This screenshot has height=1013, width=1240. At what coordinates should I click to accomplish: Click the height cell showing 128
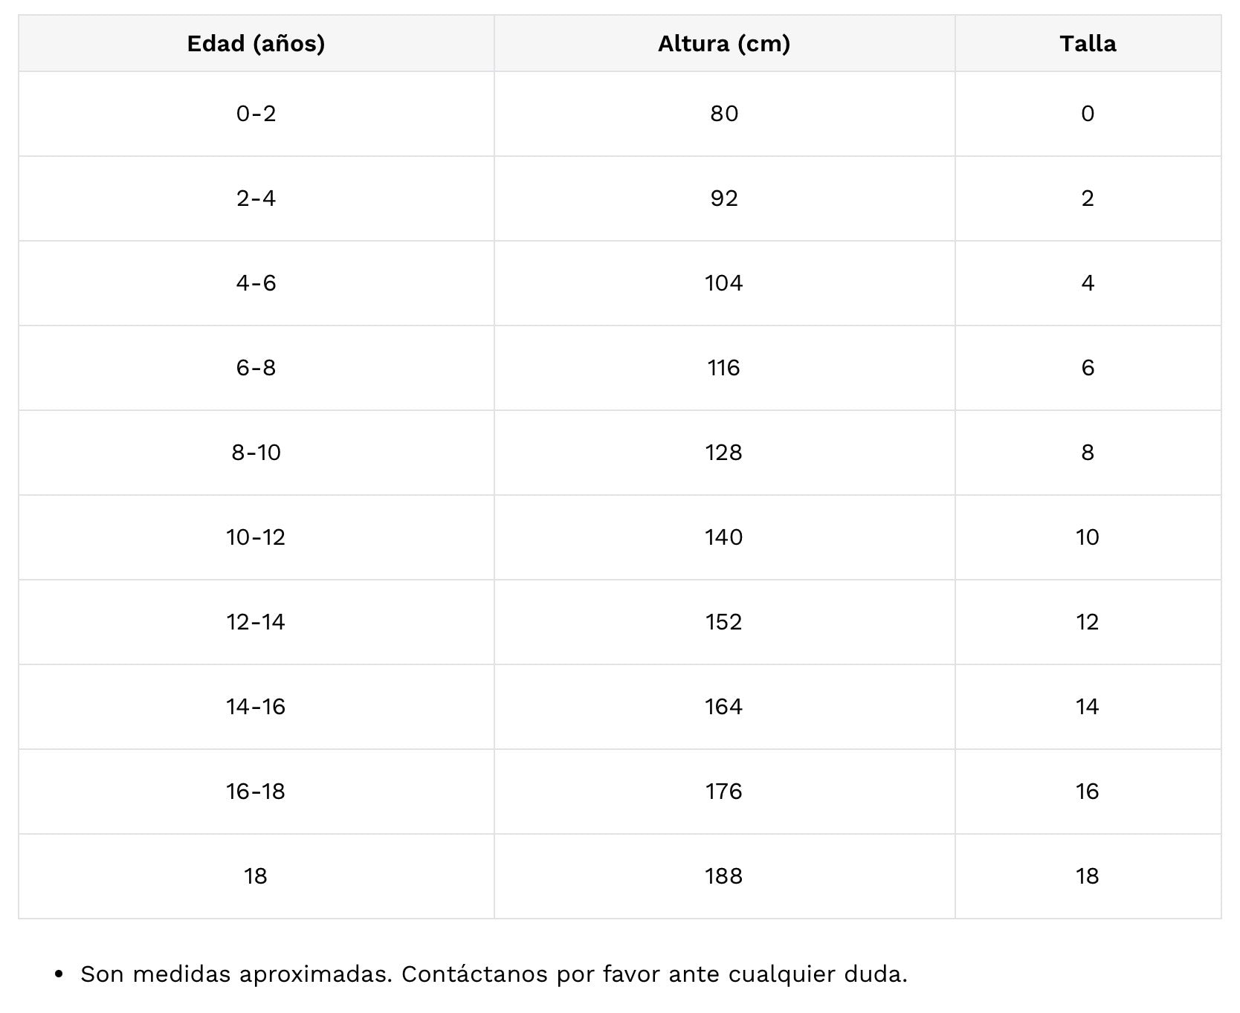click(x=724, y=453)
